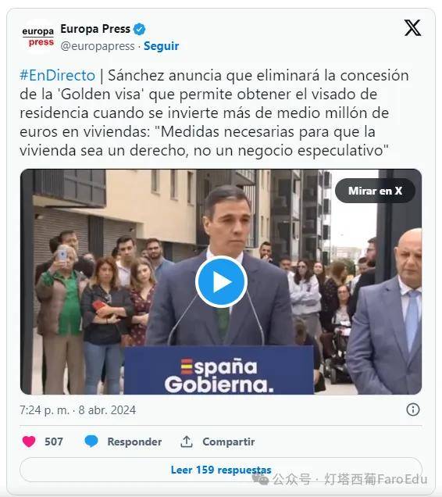The height and width of the screenshot is (497, 442).
Task: Click the 507 likes count
Action: click(54, 442)
